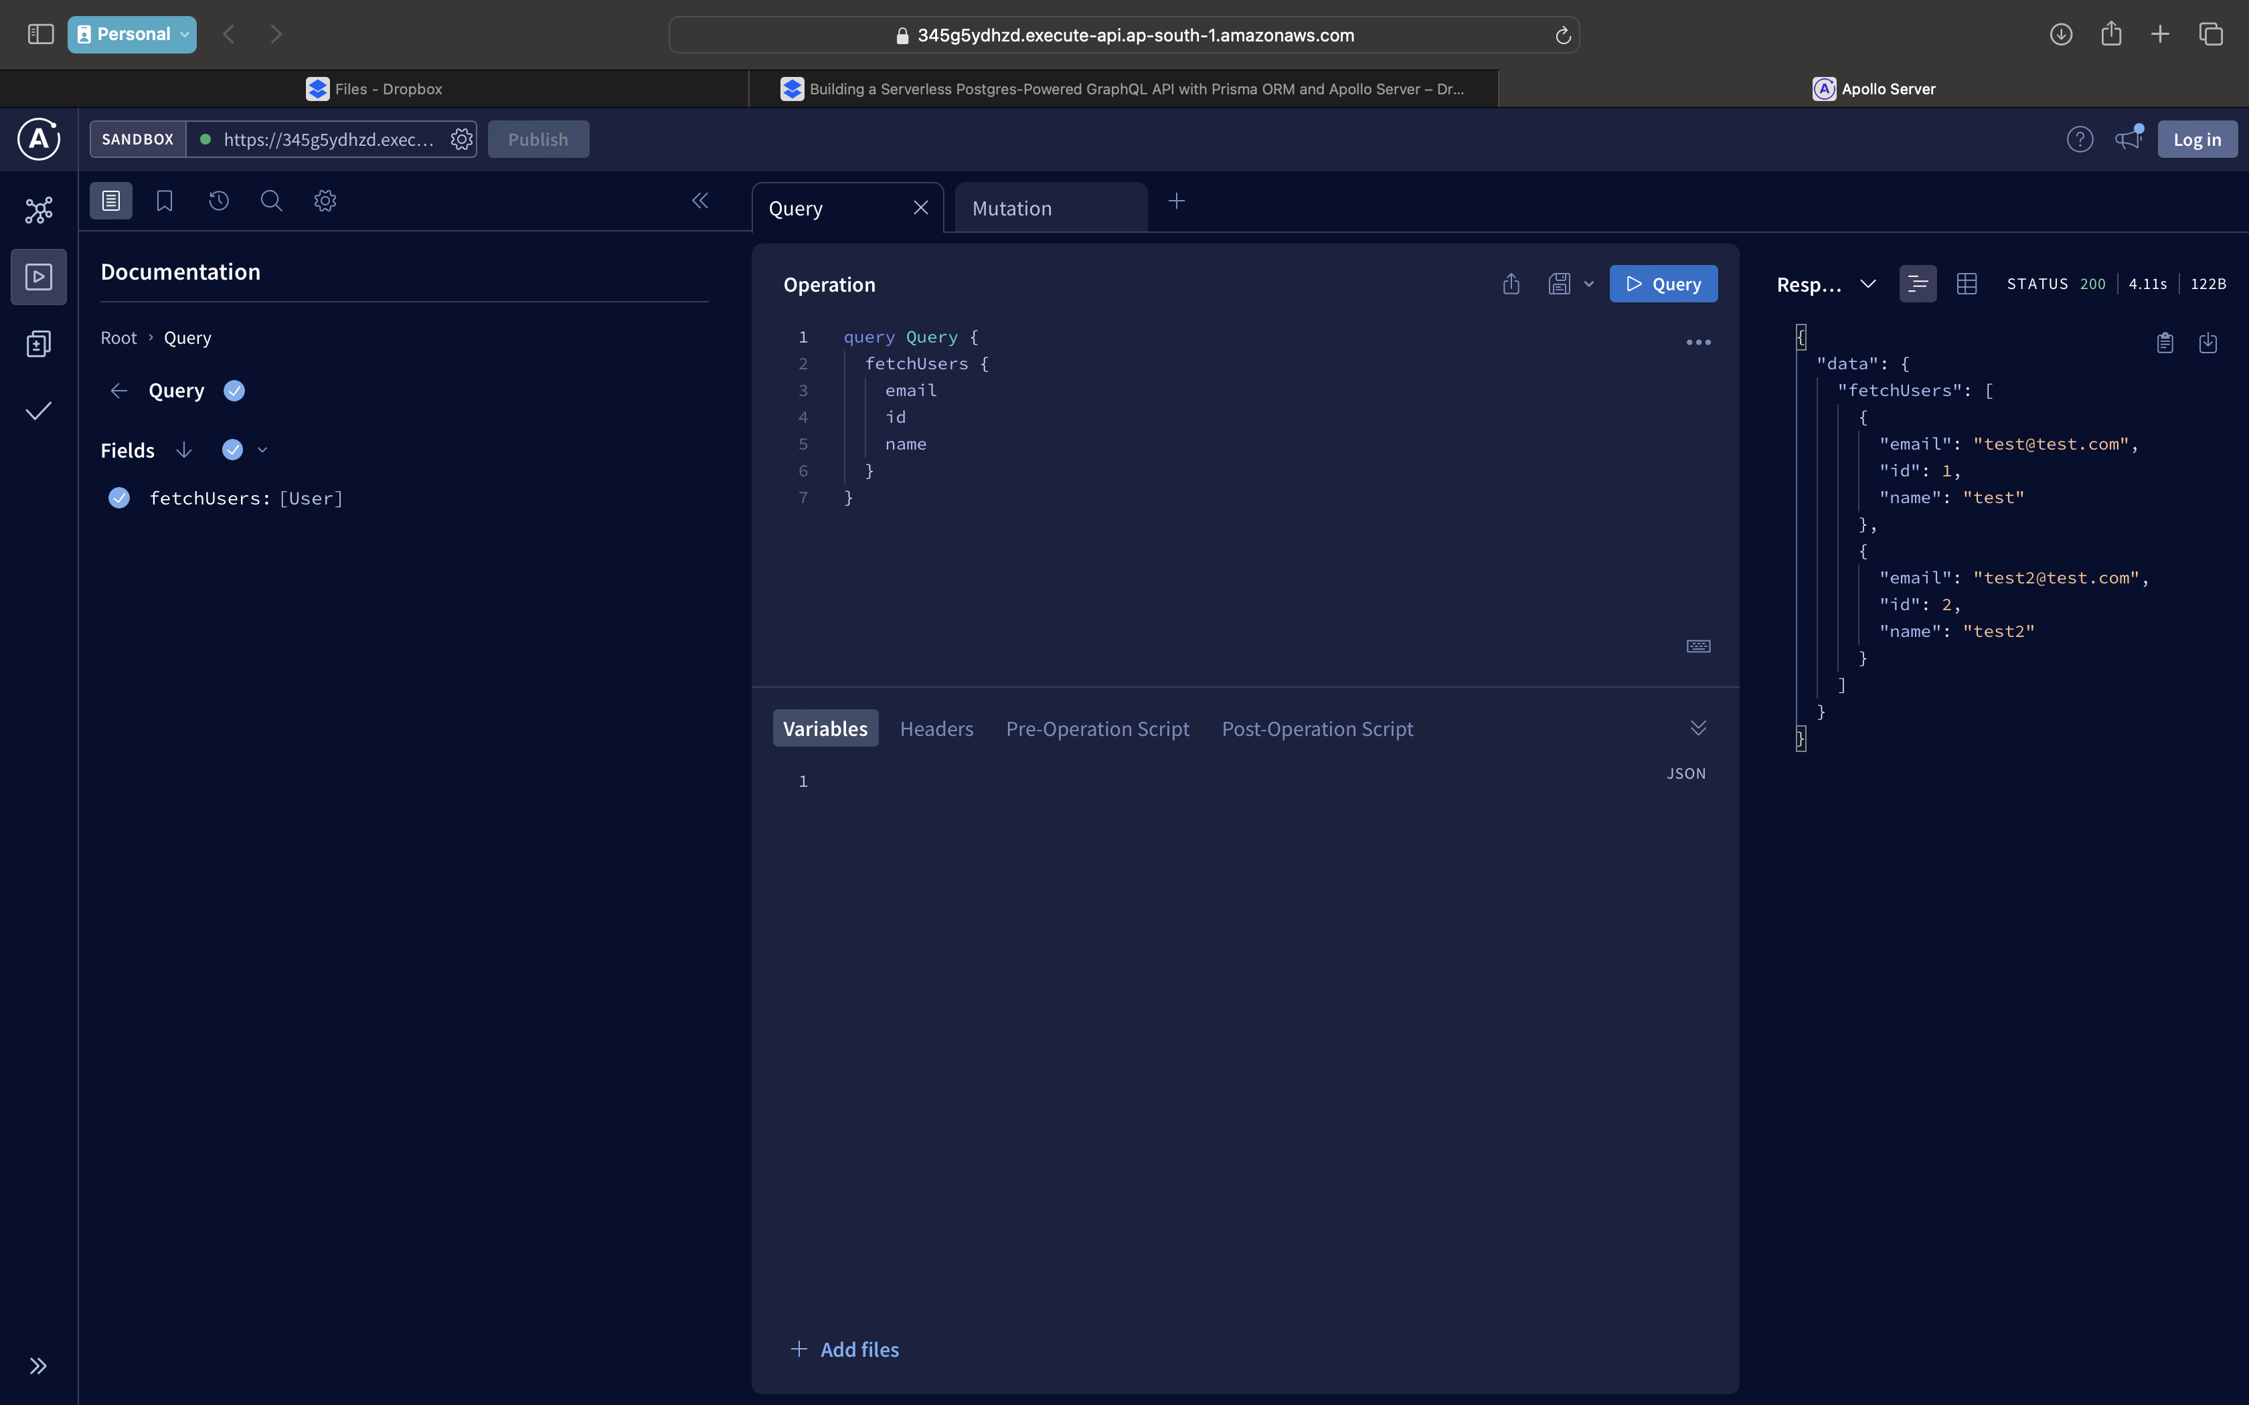This screenshot has height=1405, width=2249.
Task: Open the Schema diff sidebar icon
Action: 39,344
